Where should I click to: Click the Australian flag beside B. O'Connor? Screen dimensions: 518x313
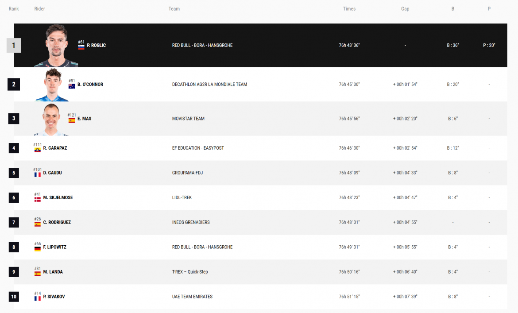coord(72,86)
